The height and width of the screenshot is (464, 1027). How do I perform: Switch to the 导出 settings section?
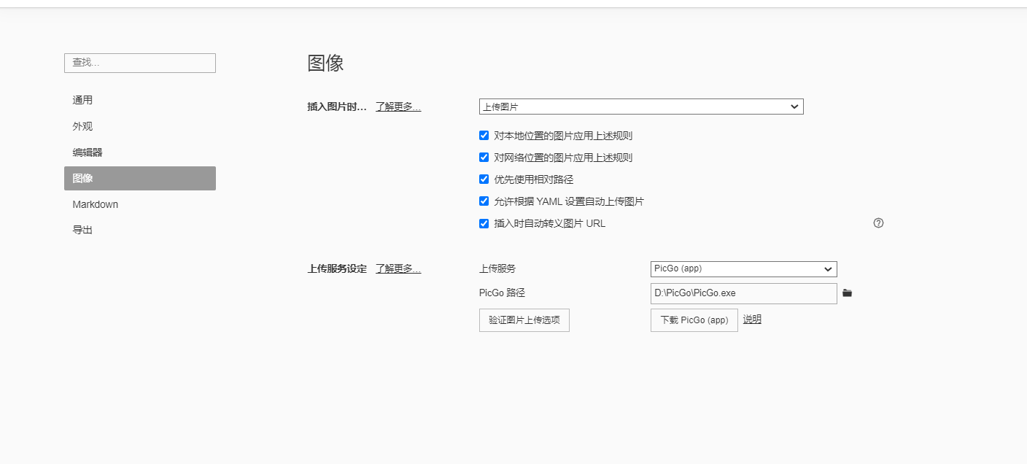click(140, 230)
